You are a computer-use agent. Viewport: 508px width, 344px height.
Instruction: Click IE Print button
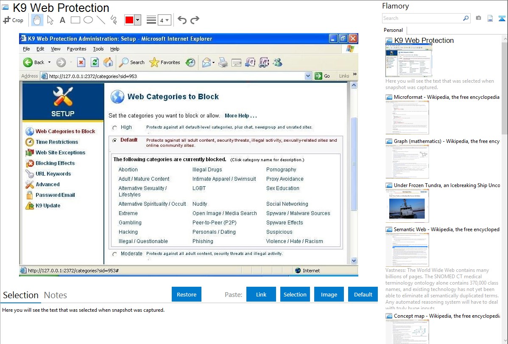coord(223,62)
